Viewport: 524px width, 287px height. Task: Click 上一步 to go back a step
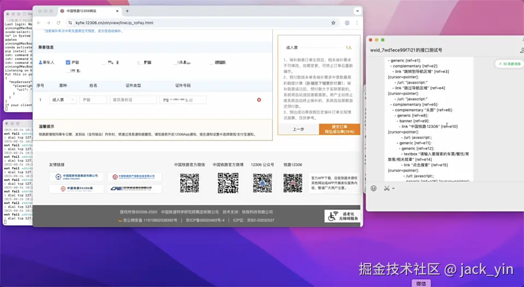[299, 129]
